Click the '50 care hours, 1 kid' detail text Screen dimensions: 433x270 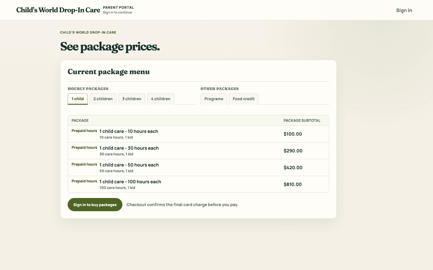tap(116, 171)
